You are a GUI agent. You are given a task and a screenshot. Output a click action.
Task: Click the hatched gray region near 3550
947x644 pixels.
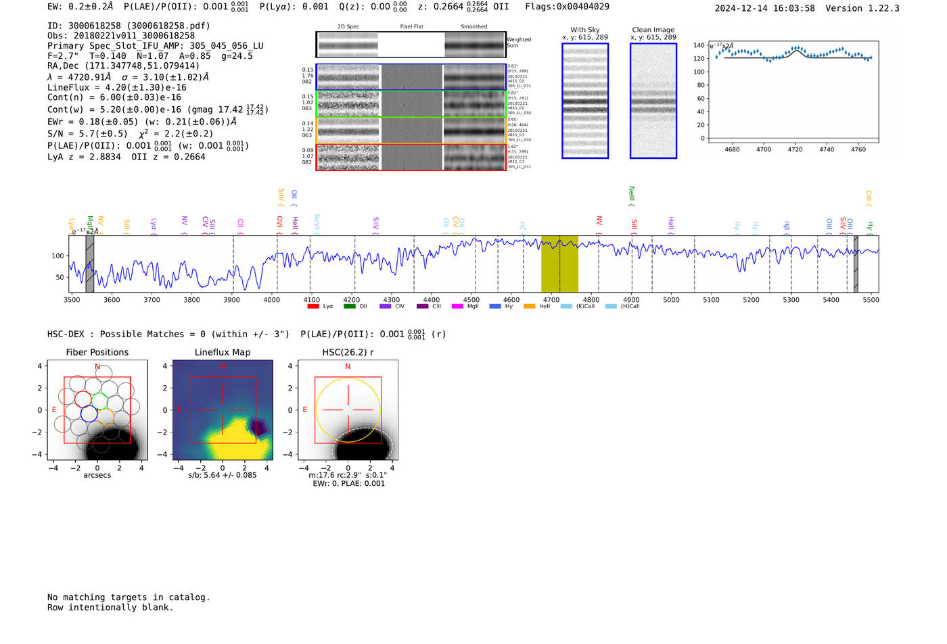89,264
